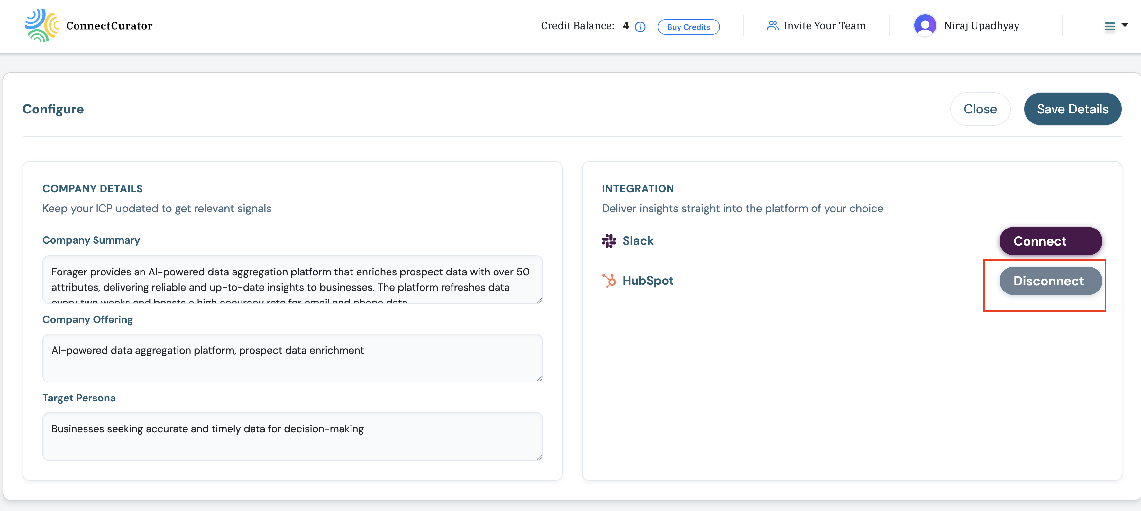Click the Invite Your Team people icon
The width and height of the screenshot is (1141, 511).
pyautogui.click(x=772, y=25)
